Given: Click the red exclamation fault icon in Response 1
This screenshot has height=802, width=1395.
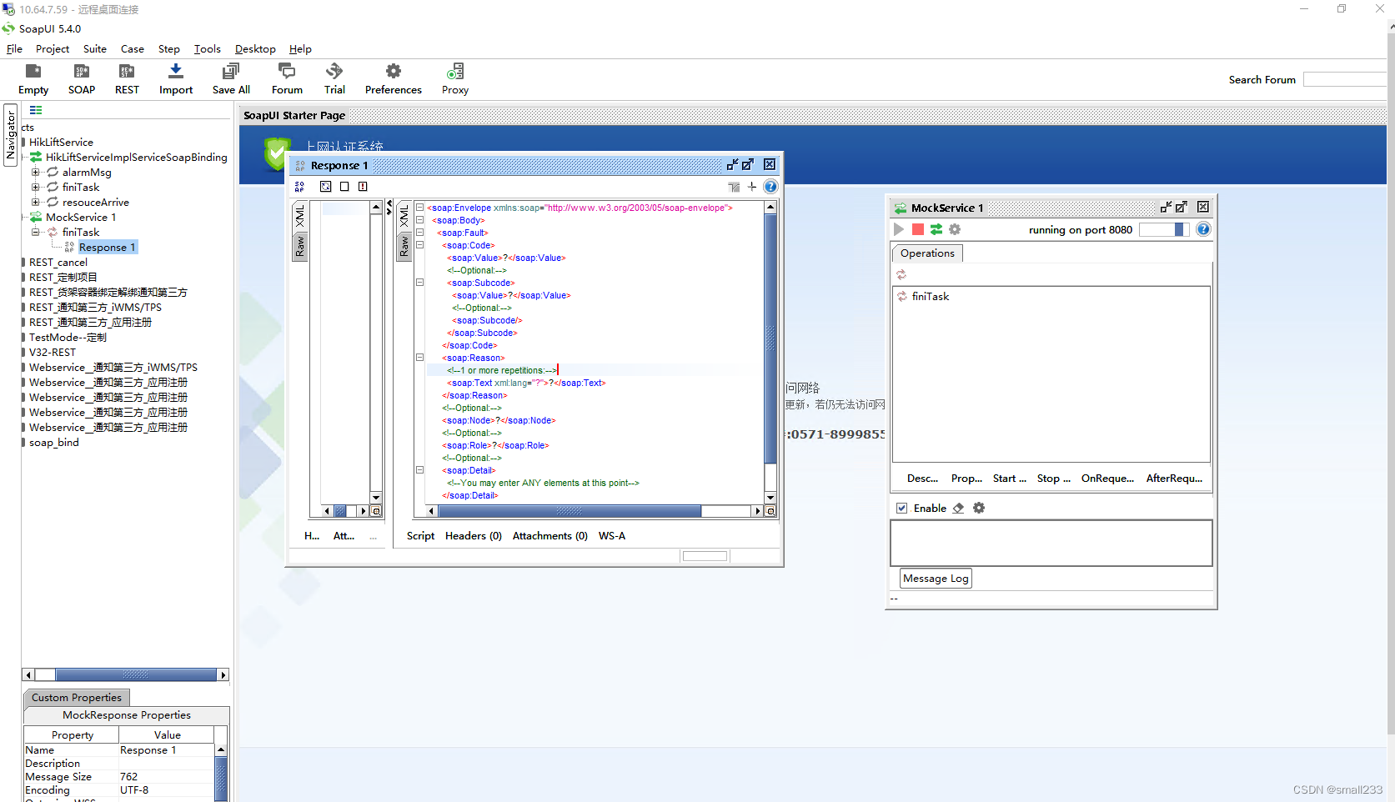Looking at the screenshot, I should click(x=363, y=187).
